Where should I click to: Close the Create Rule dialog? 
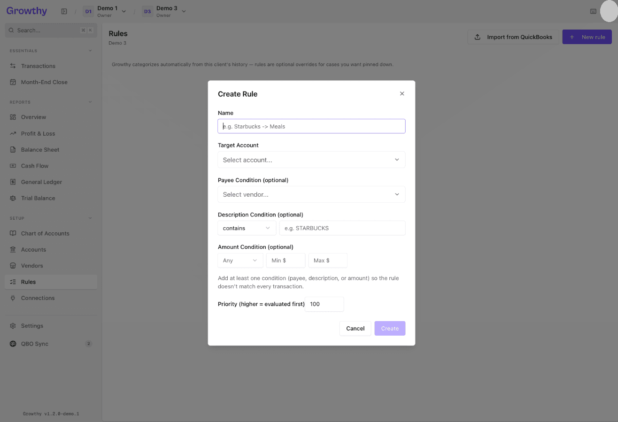point(402,94)
